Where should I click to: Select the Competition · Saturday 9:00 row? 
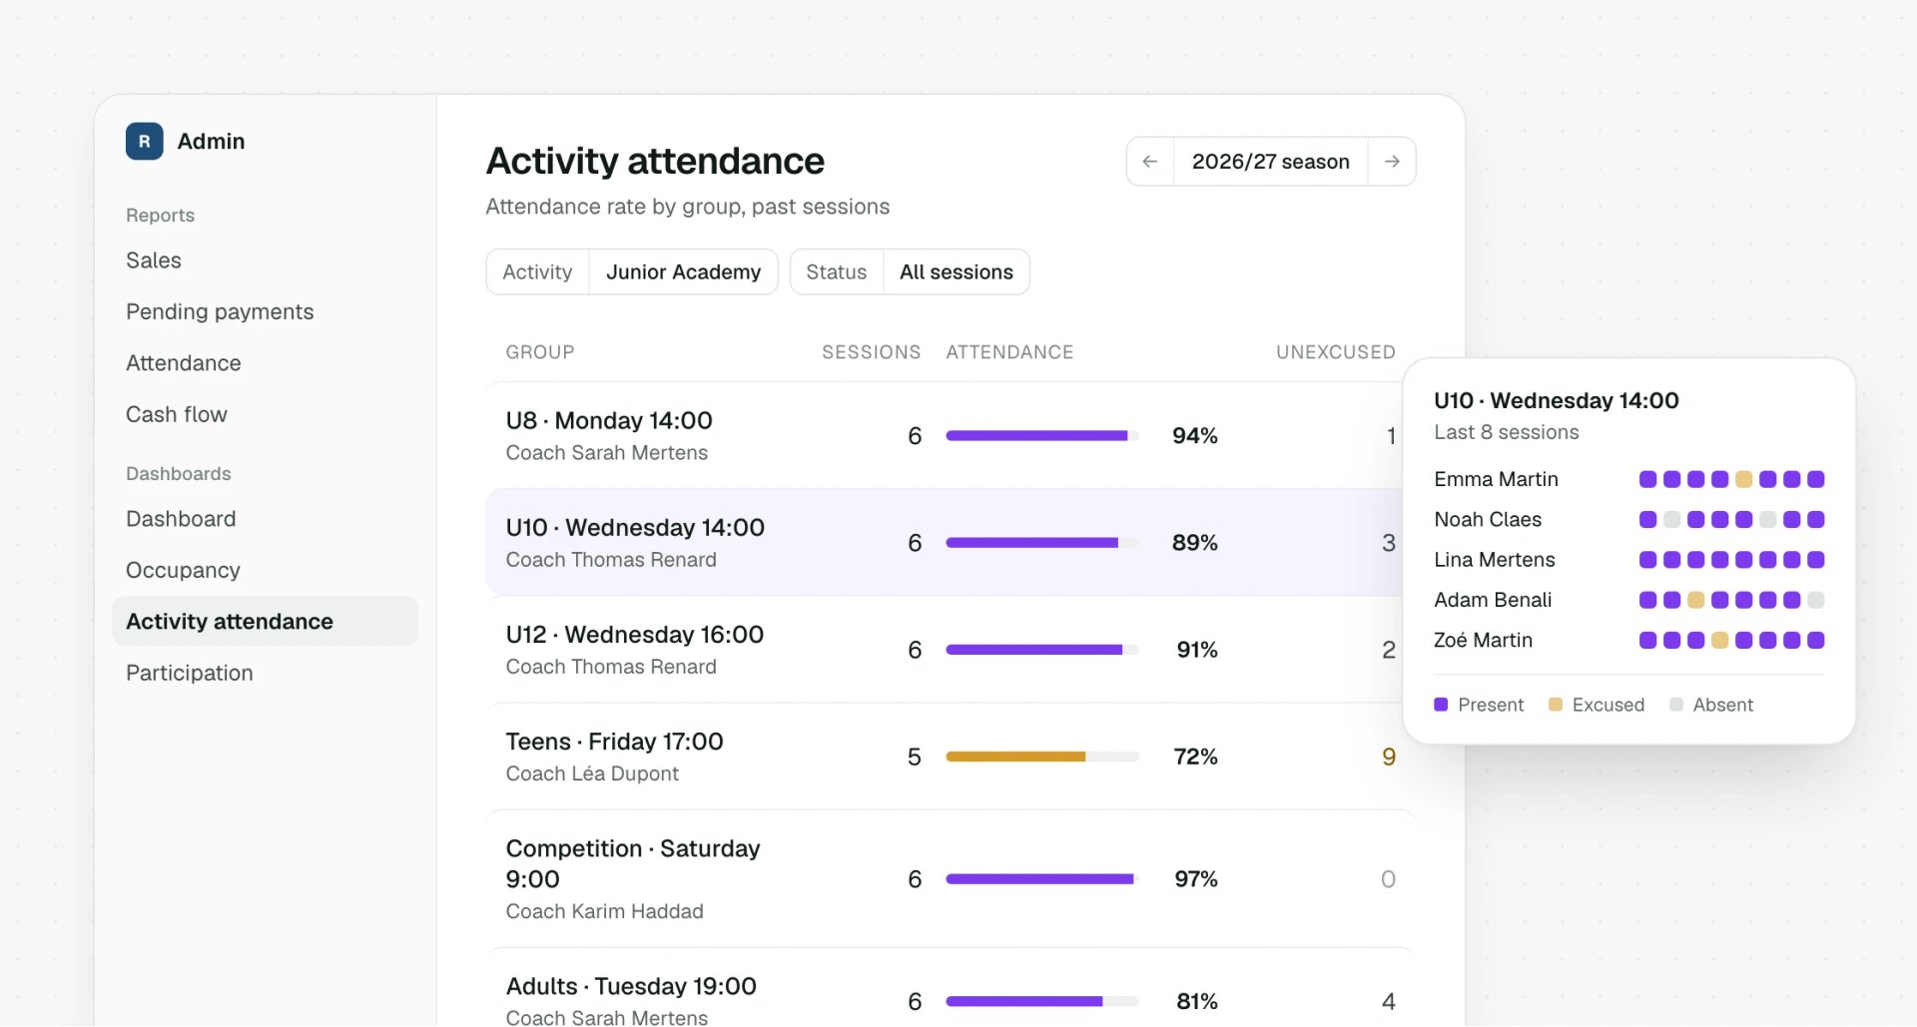(x=951, y=879)
